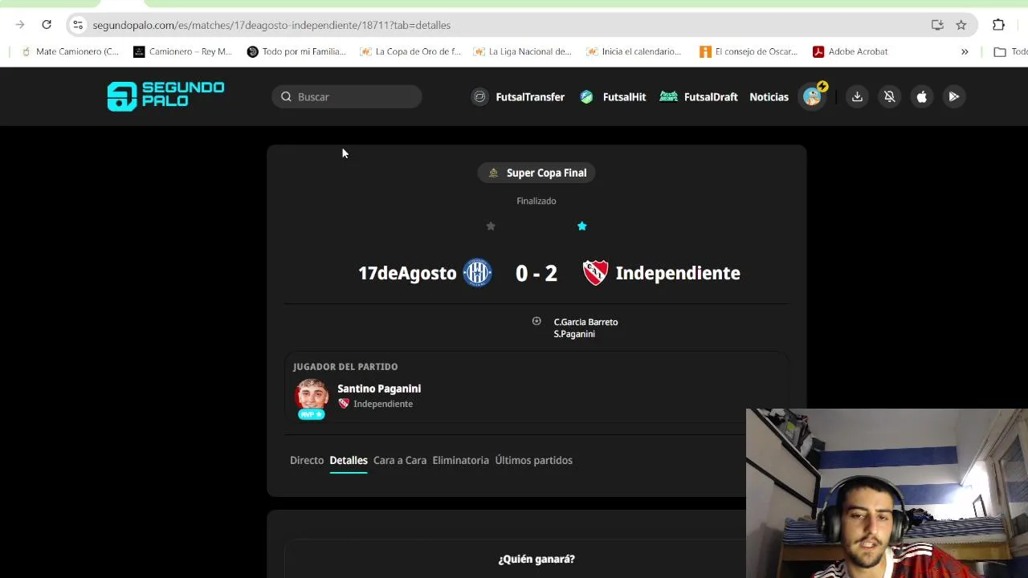This screenshot has width=1028, height=578.
Task: Favorite the 17deAgosto team with gray star
Action: 491,226
